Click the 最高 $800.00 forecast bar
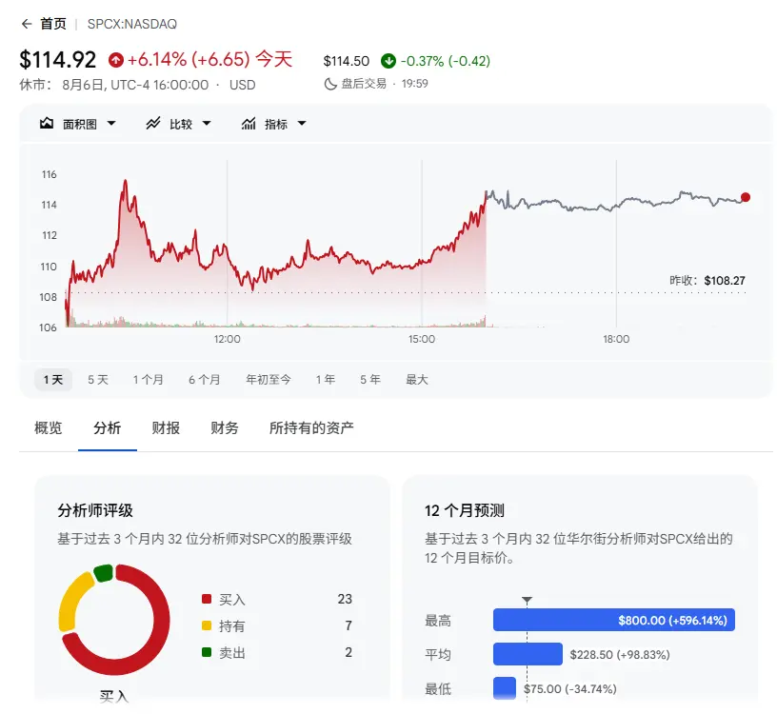 (x=614, y=620)
